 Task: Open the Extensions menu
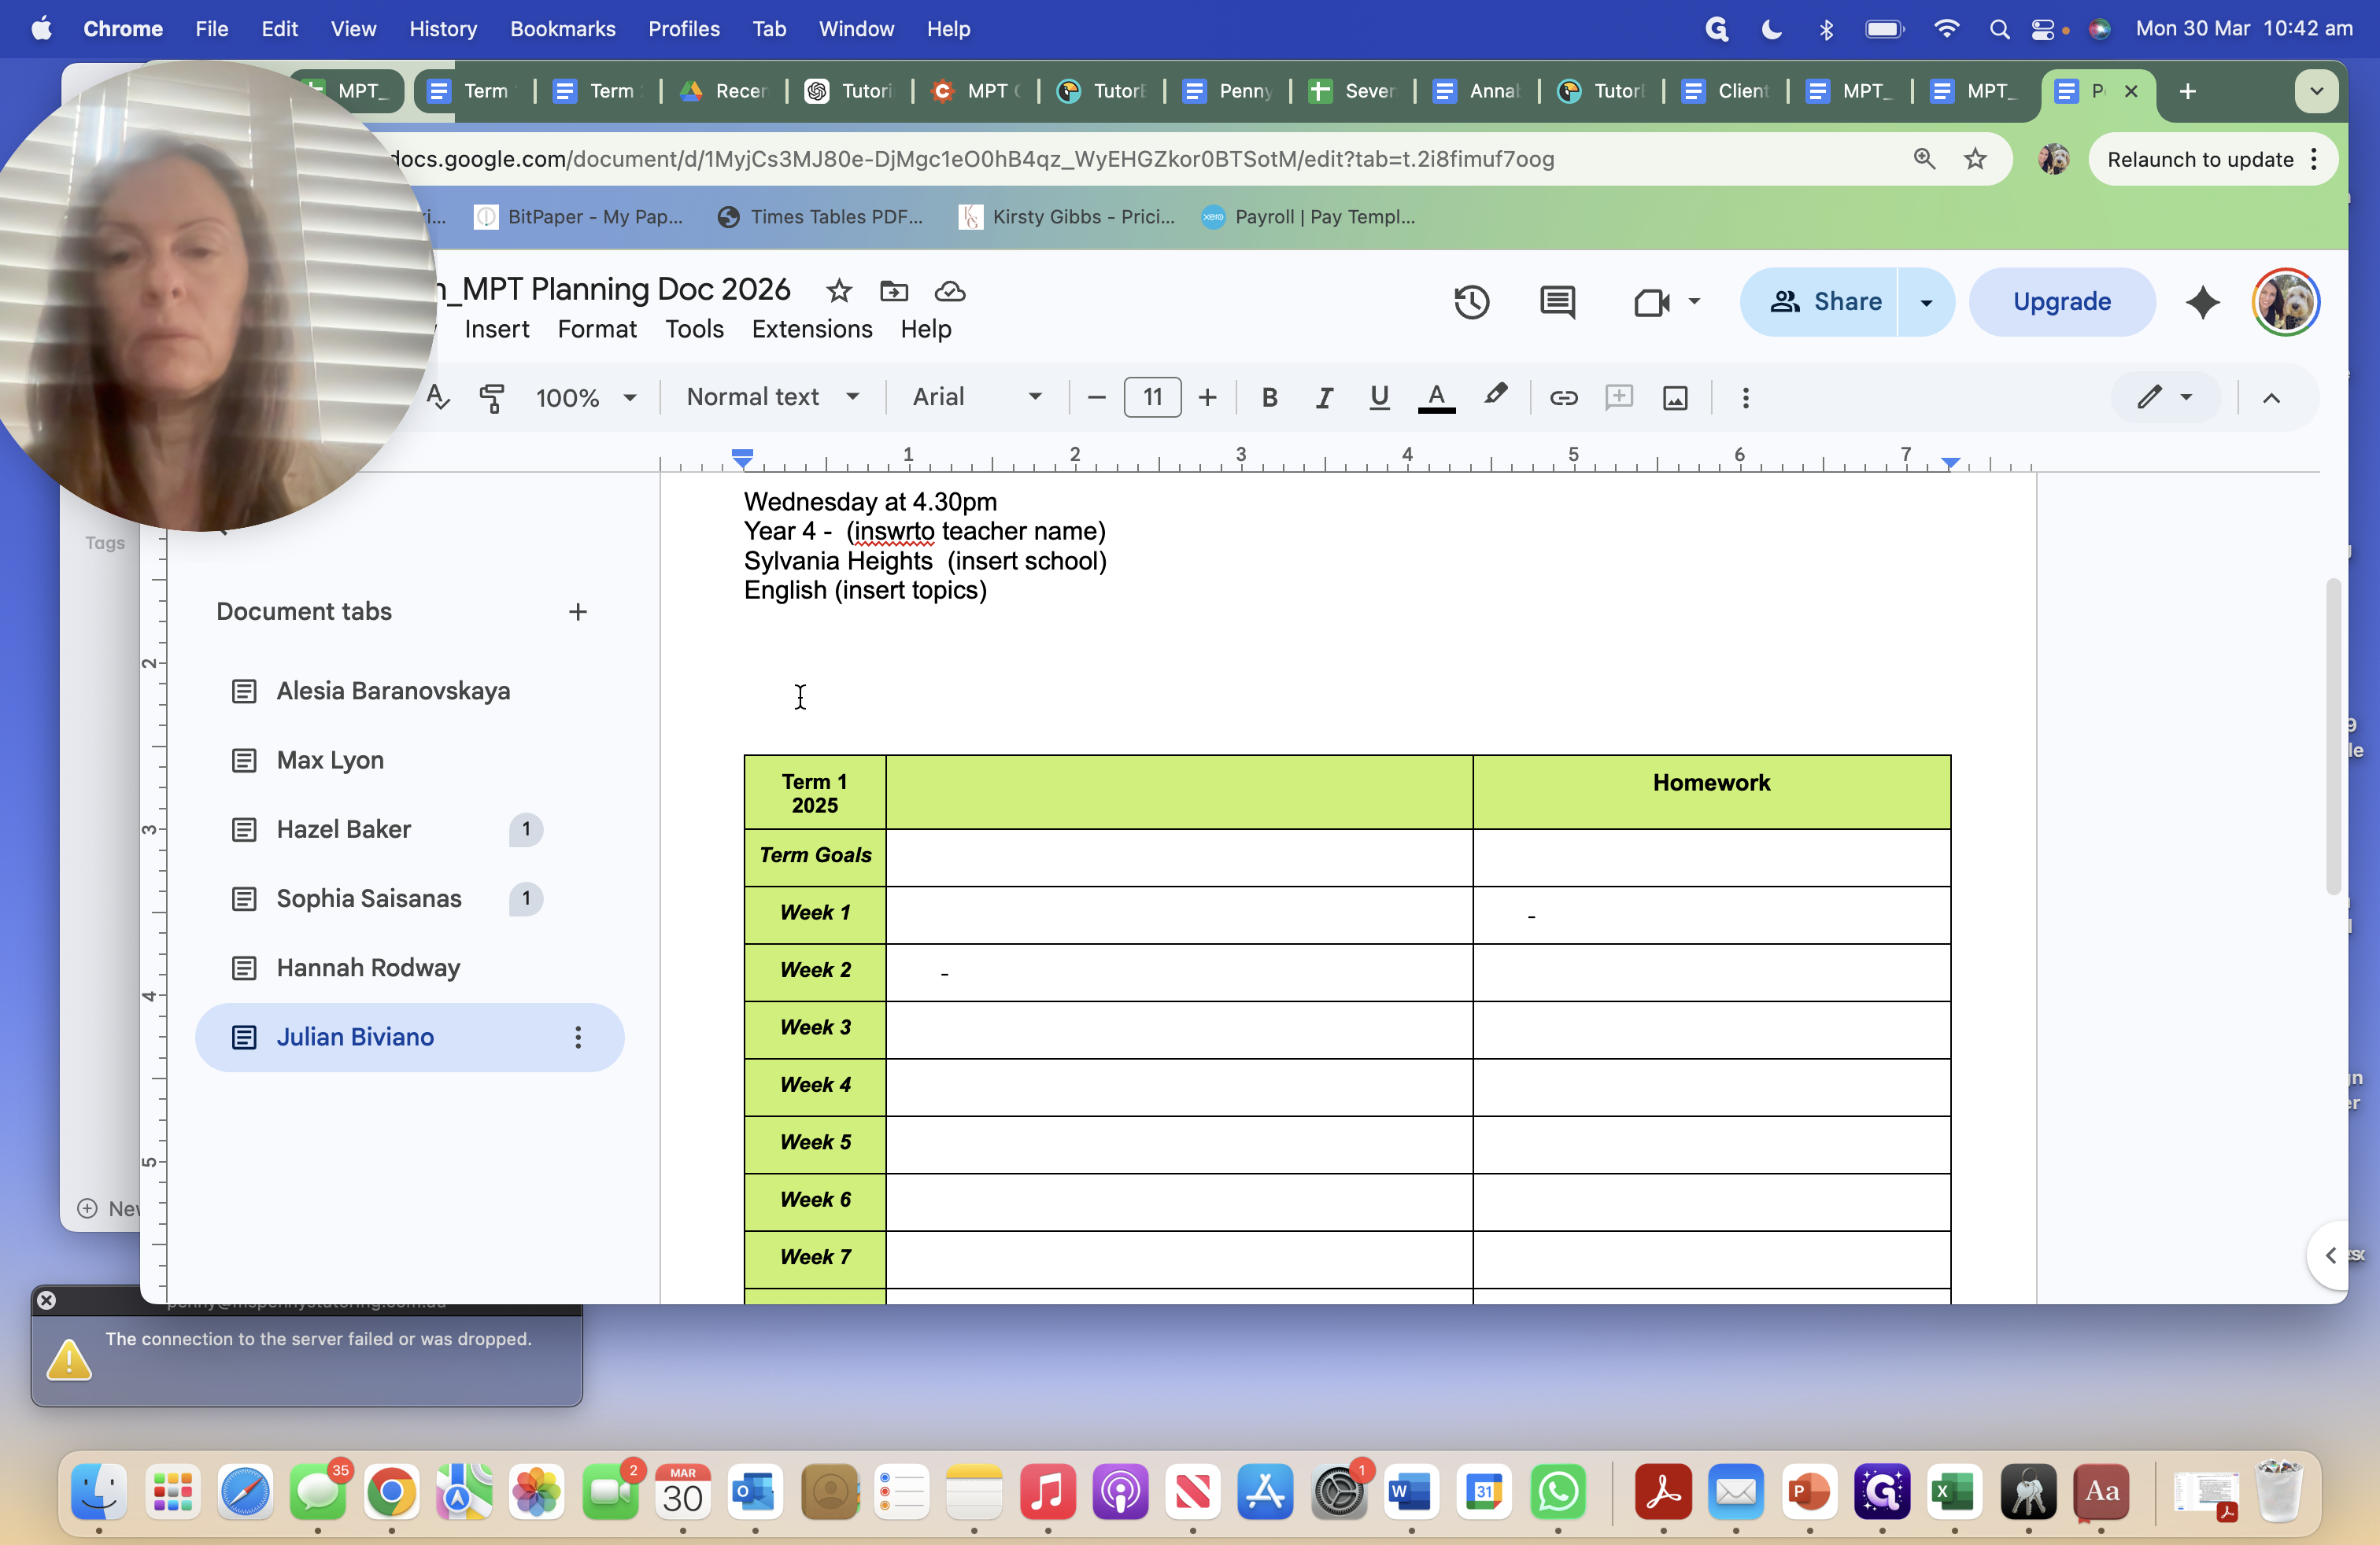click(x=811, y=329)
